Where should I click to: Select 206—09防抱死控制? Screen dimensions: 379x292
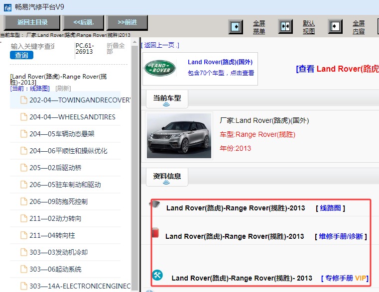pyautogui.click(x=65, y=201)
